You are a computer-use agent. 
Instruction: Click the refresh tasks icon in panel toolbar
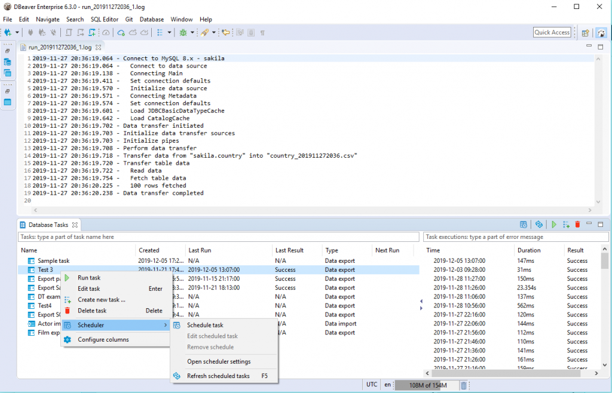pos(539,224)
